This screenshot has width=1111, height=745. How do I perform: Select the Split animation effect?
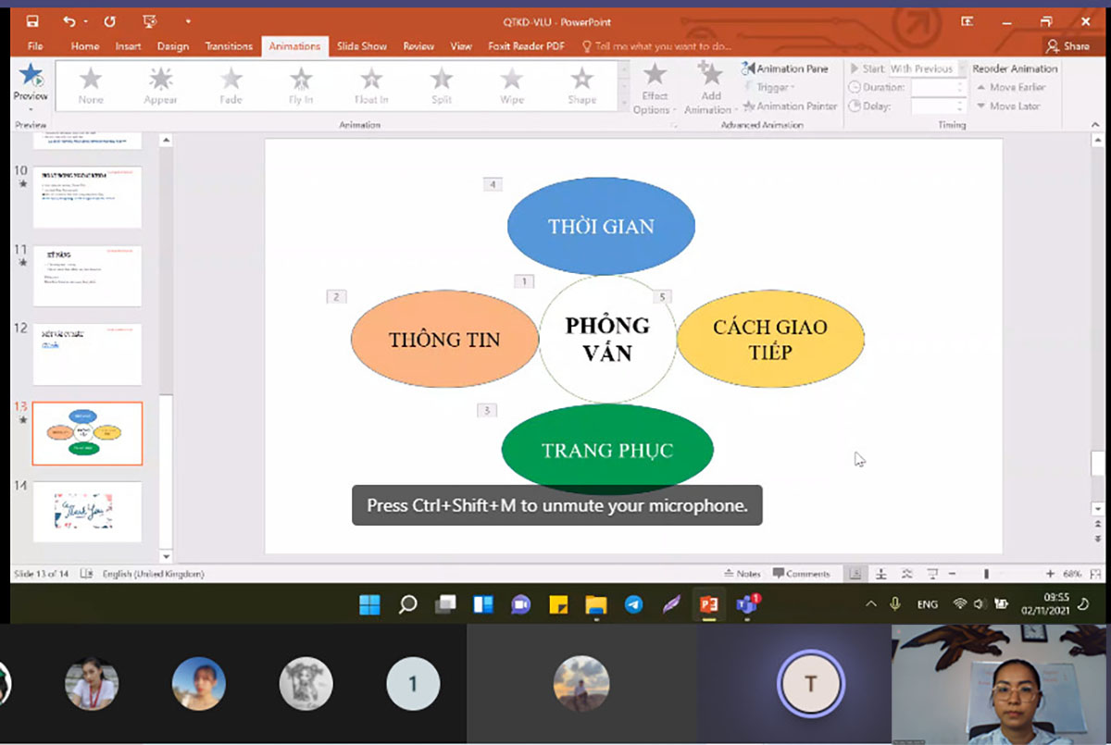[x=442, y=85]
